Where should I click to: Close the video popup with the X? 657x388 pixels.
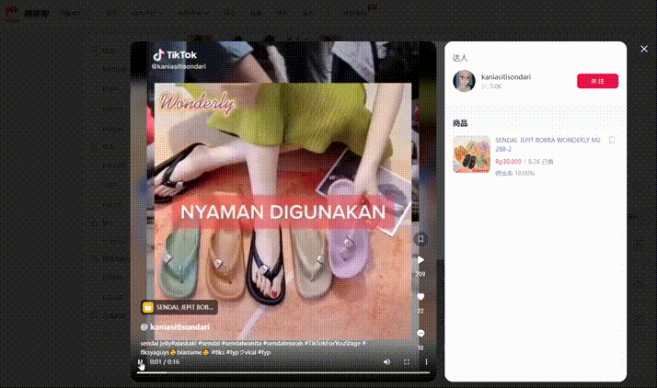(x=644, y=49)
